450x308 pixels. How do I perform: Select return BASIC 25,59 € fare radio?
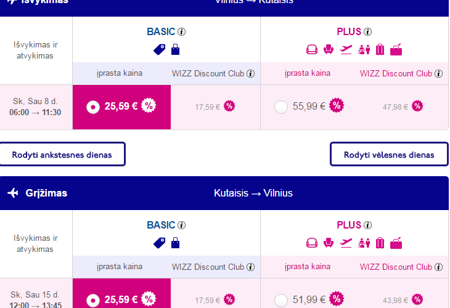click(93, 300)
